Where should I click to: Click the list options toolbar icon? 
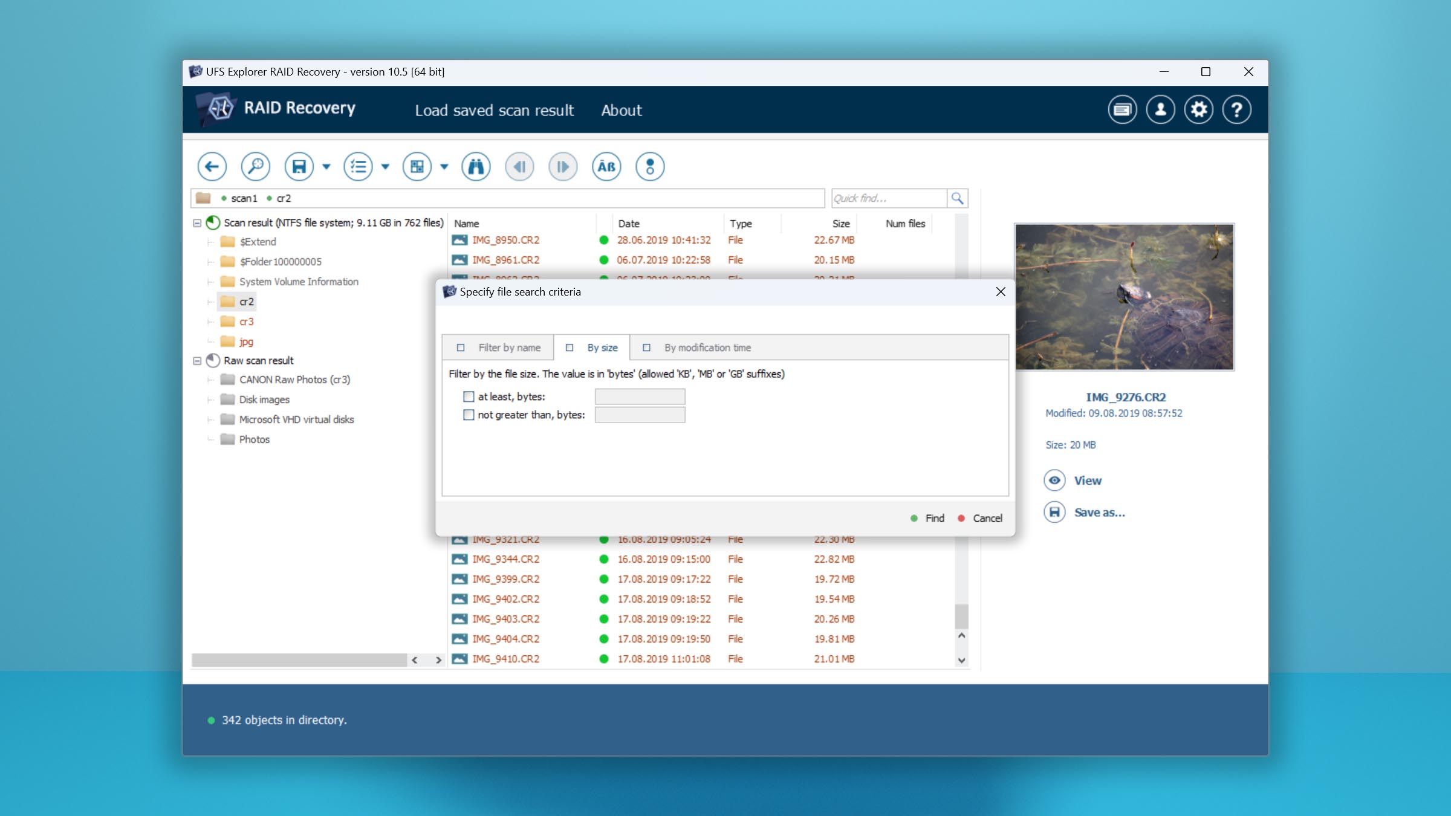pos(358,166)
